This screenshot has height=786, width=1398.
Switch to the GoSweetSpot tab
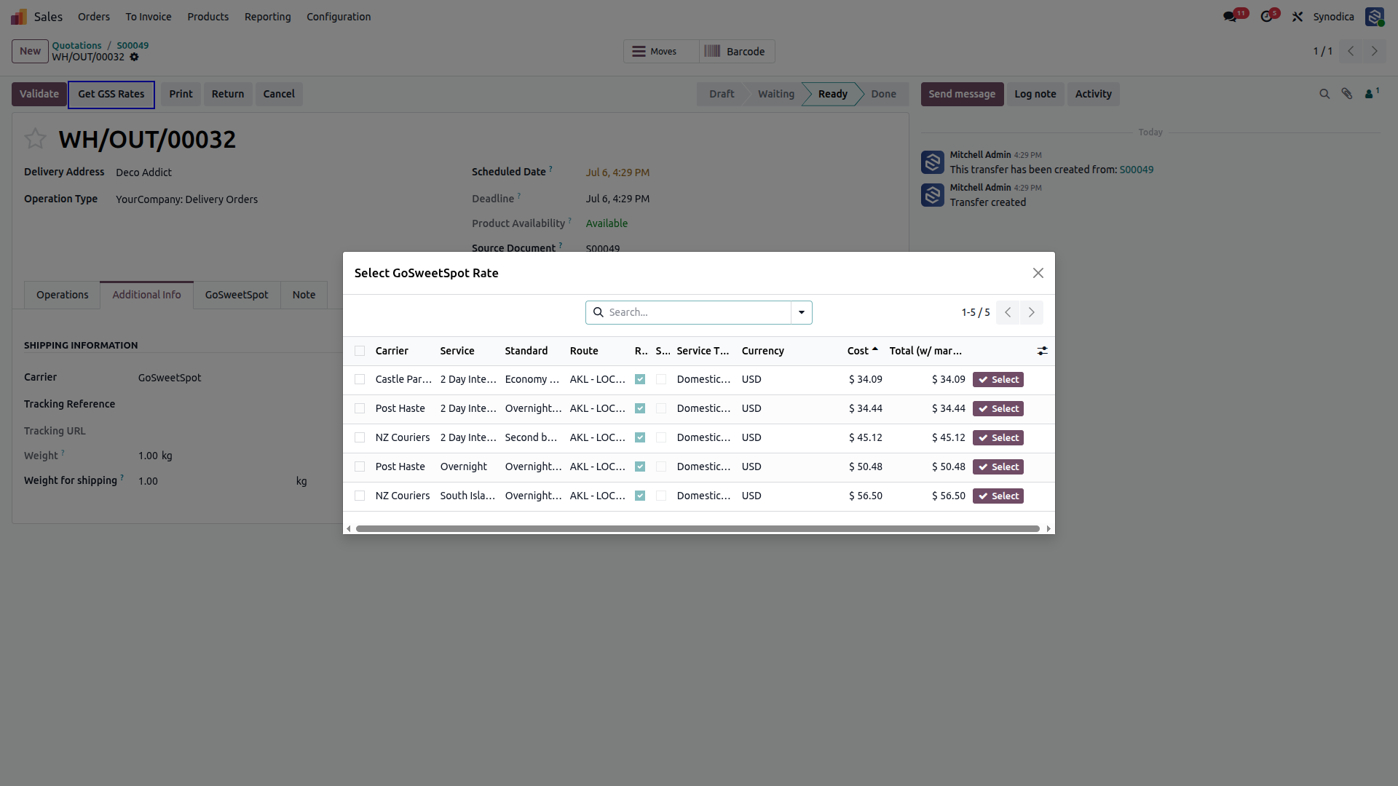click(x=237, y=295)
